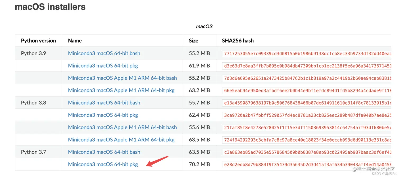400x177 pixels.
Task: Select the SHA256 hash starting with e28d2edb8d79
Action: [x=307, y=164]
